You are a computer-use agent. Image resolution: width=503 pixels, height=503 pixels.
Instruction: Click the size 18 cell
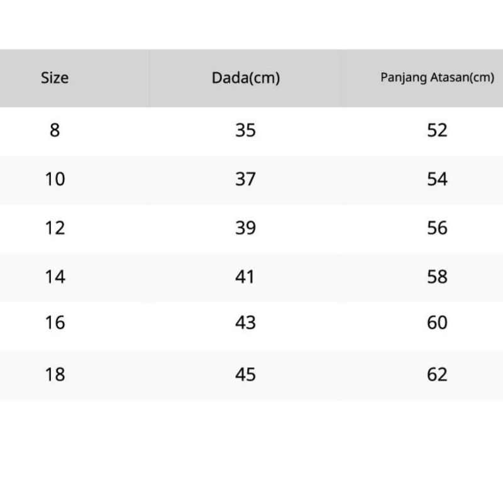[x=55, y=375]
